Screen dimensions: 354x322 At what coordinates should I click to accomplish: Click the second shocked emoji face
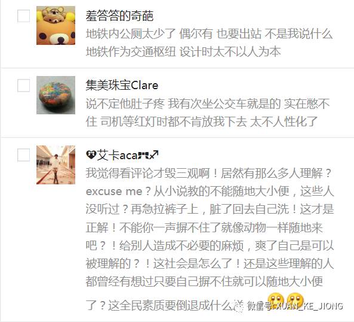295,300
